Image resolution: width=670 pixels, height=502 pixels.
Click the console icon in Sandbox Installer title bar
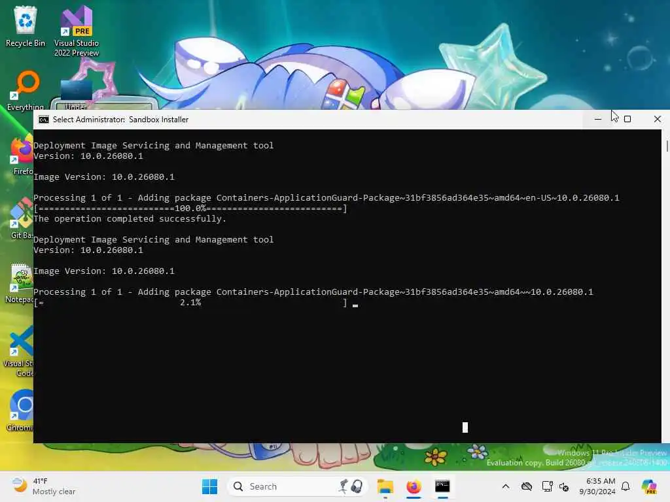[44, 120]
